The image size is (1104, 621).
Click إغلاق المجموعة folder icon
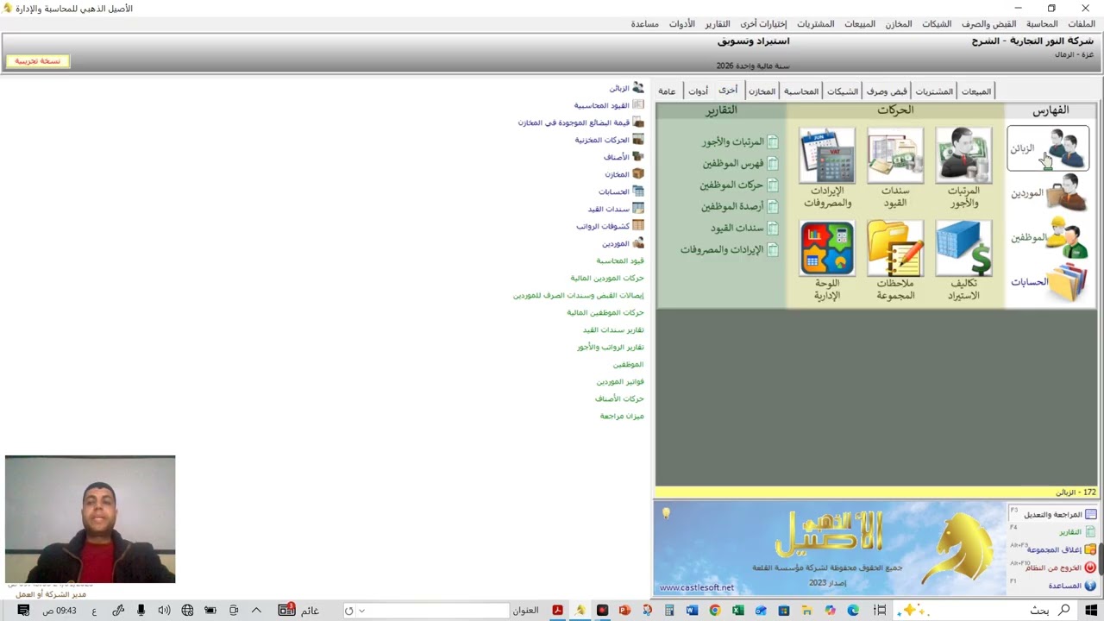click(1090, 549)
